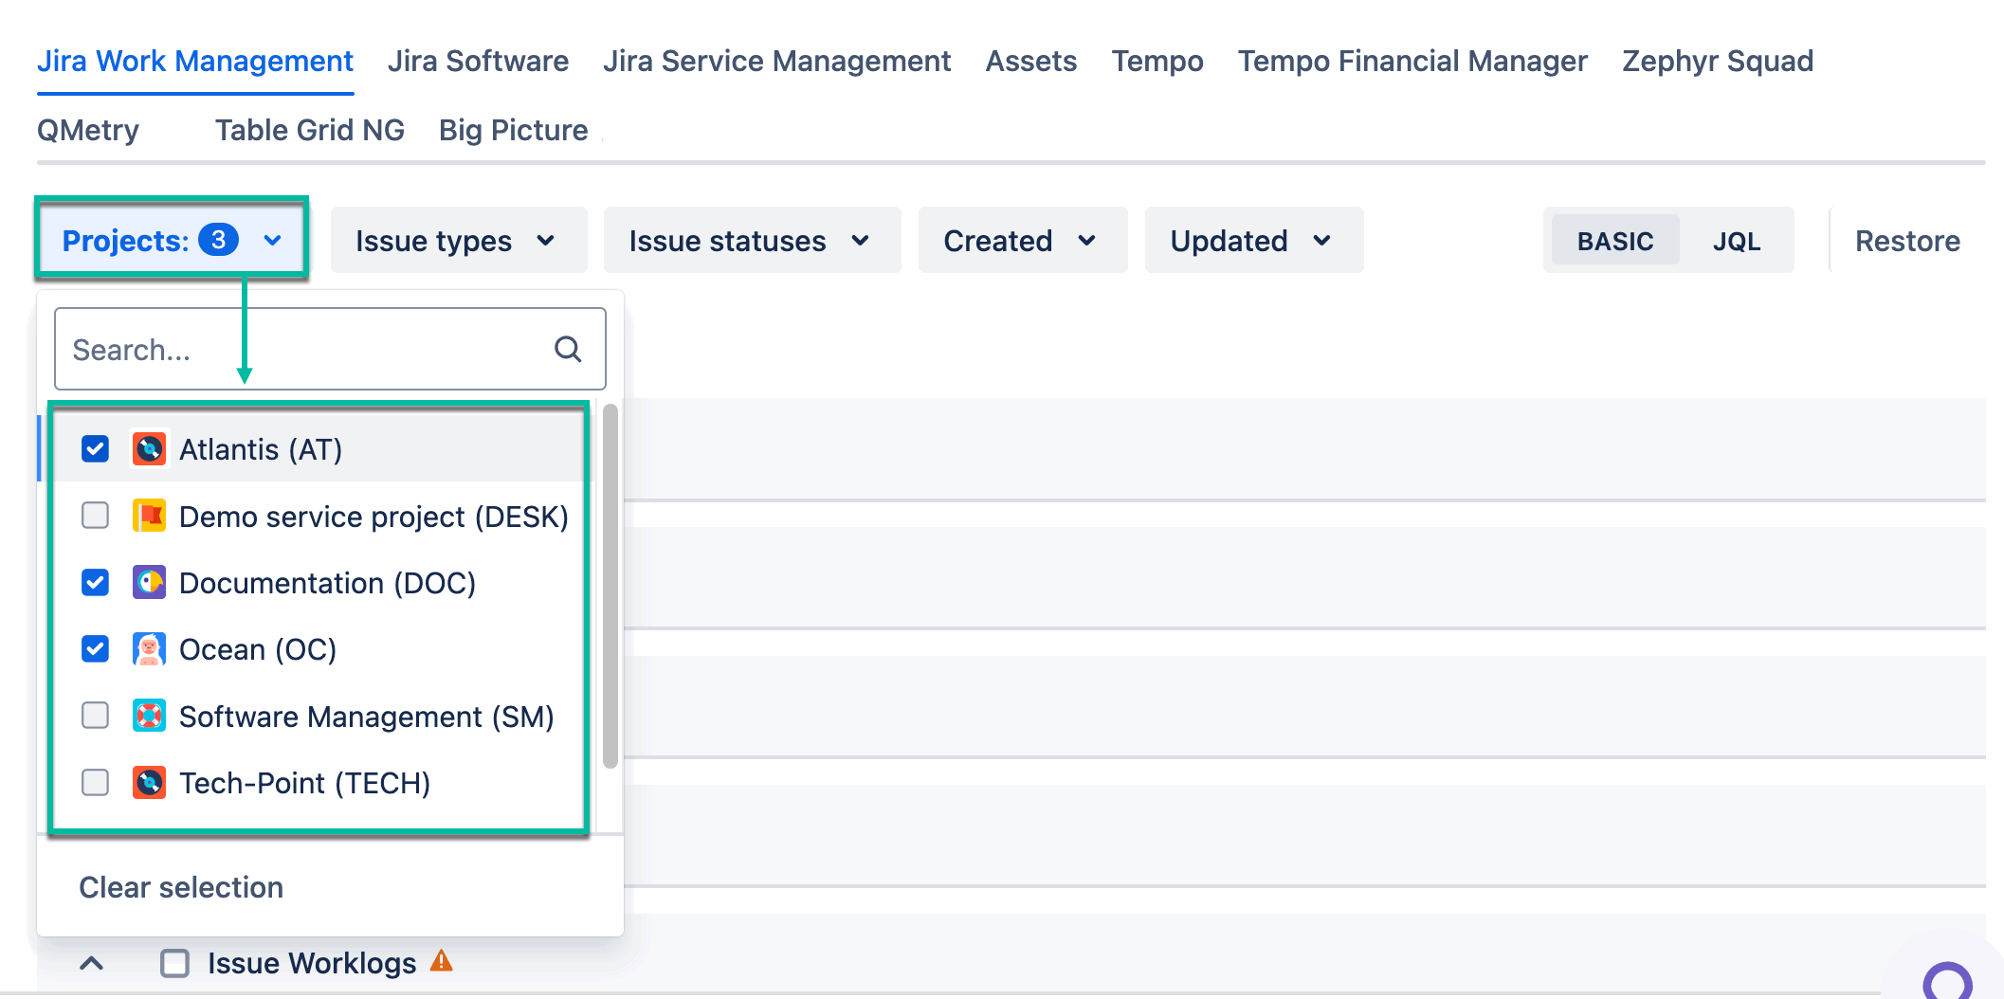This screenshot has width=2004, height=999.
Task: Click the Atlantis project avatar icon
Action: point(149,449)
